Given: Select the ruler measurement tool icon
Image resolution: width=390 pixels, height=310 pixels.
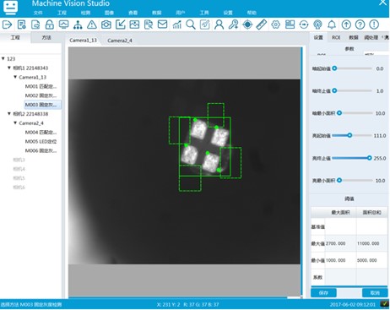Looking at the screenshot, I should point(262,24).
